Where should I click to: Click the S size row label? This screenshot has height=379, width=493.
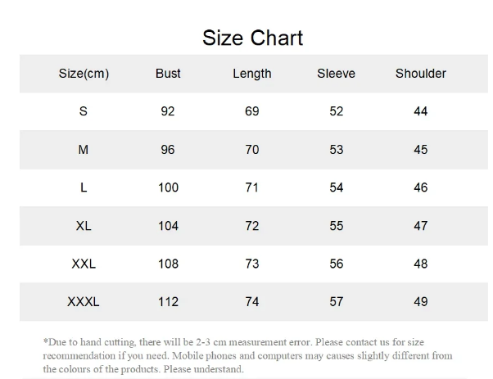(x=84, y=111)
